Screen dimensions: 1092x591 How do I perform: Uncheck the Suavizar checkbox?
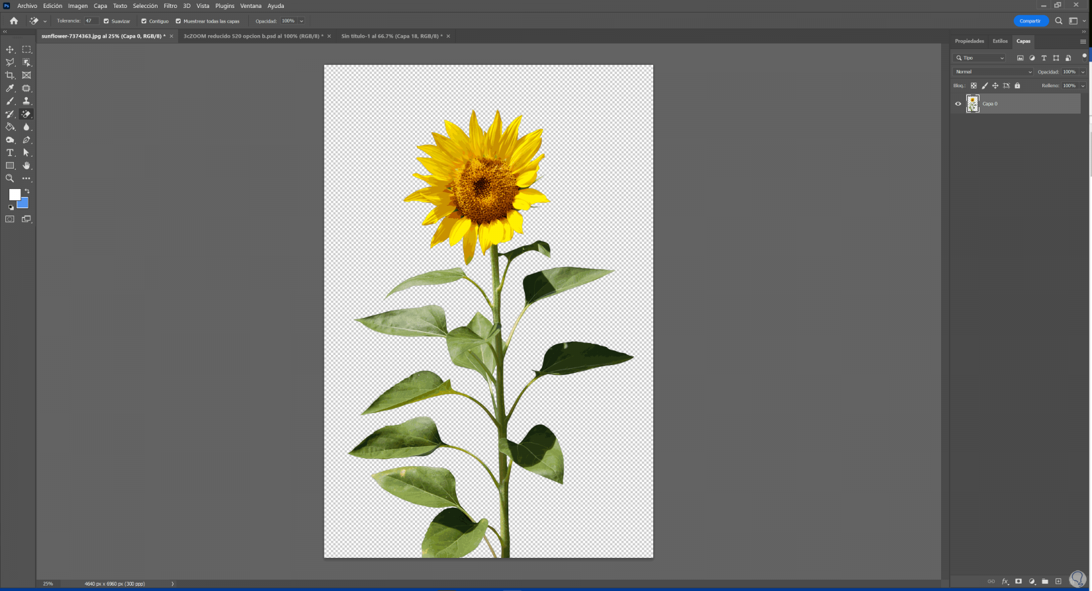[x=106, y=21]
